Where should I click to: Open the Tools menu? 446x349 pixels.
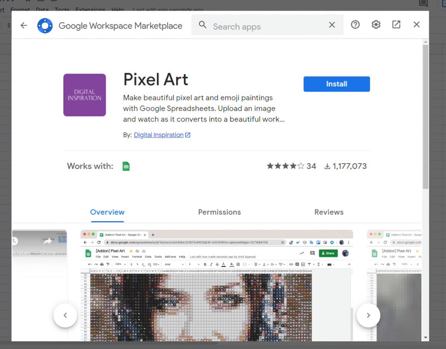(62, 10)
